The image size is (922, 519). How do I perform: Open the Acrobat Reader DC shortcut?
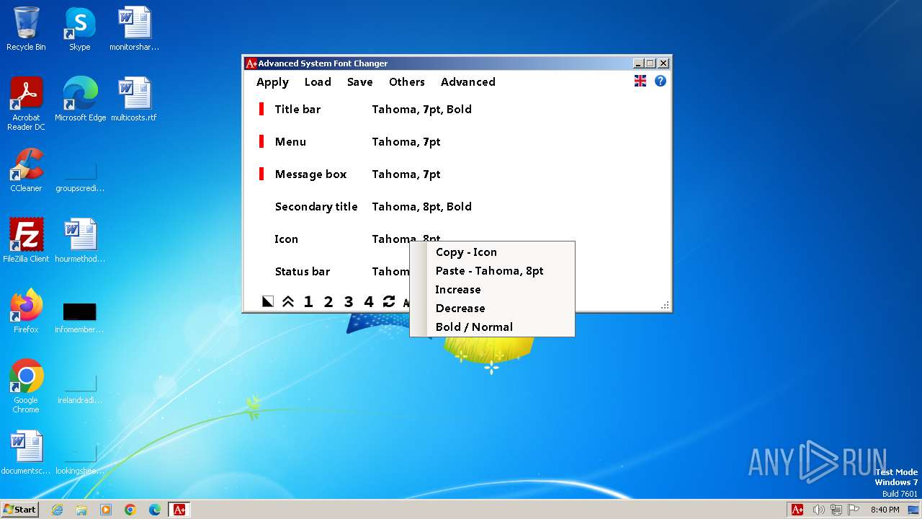click(26, 104)
